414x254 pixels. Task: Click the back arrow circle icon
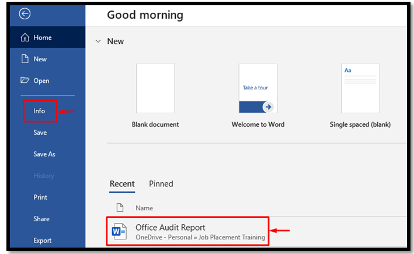point(25,14)
